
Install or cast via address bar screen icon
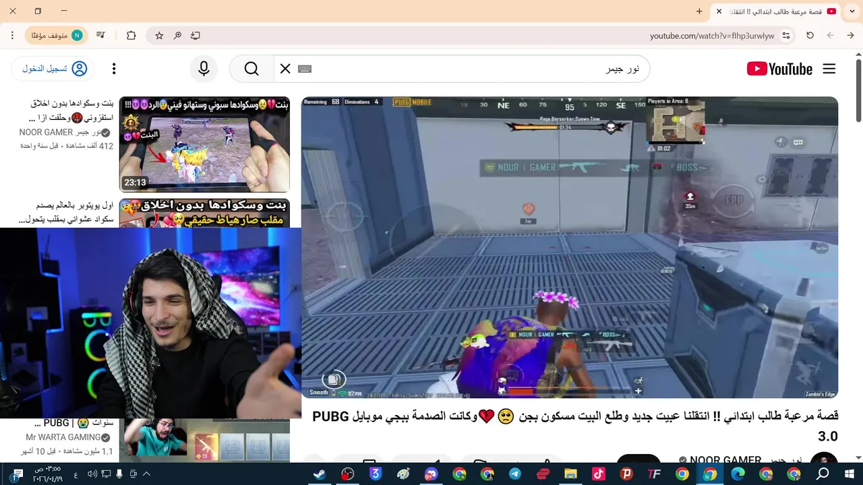point(196,36)
